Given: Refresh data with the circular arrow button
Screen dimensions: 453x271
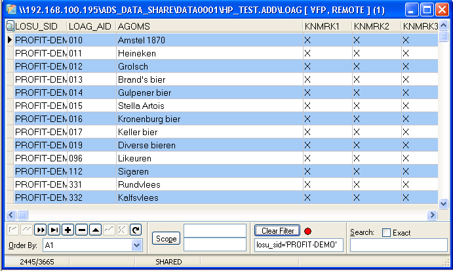Looking at the screenshot, I should tap(136, 230).
